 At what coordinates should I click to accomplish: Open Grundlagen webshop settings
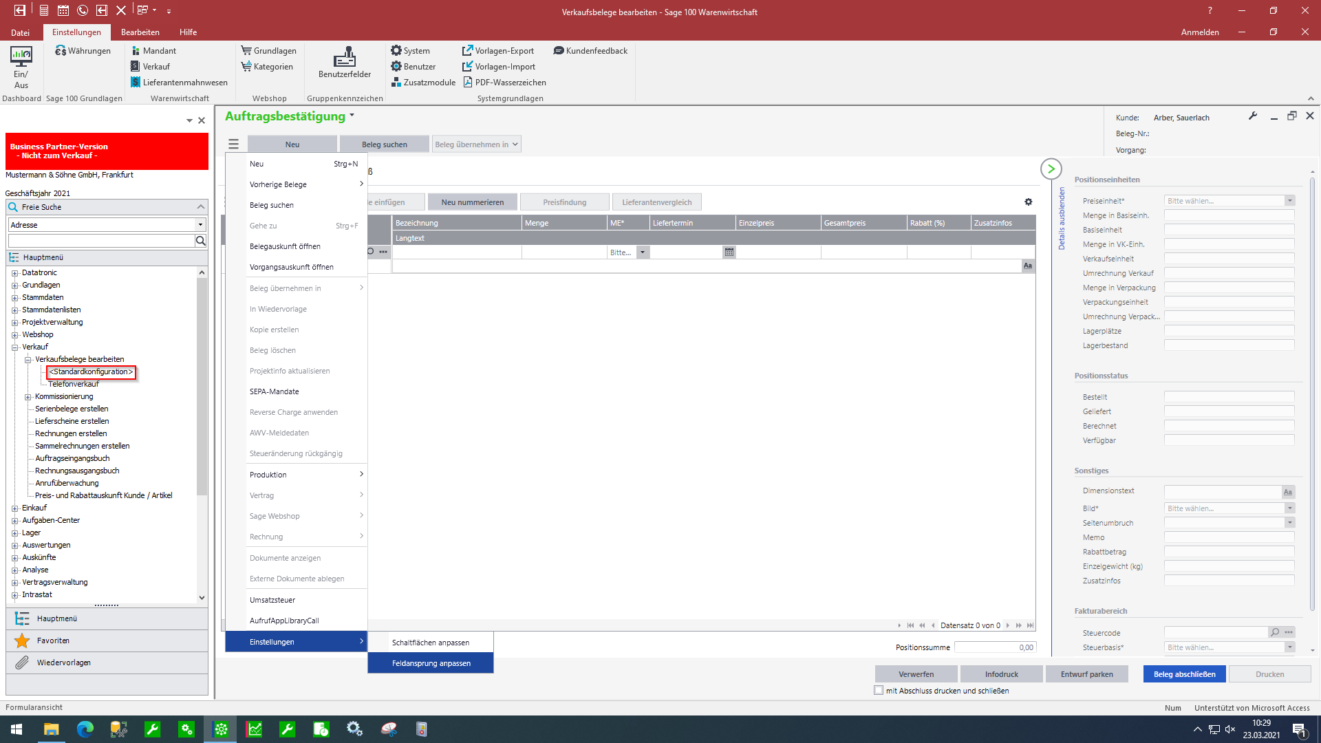269,51
